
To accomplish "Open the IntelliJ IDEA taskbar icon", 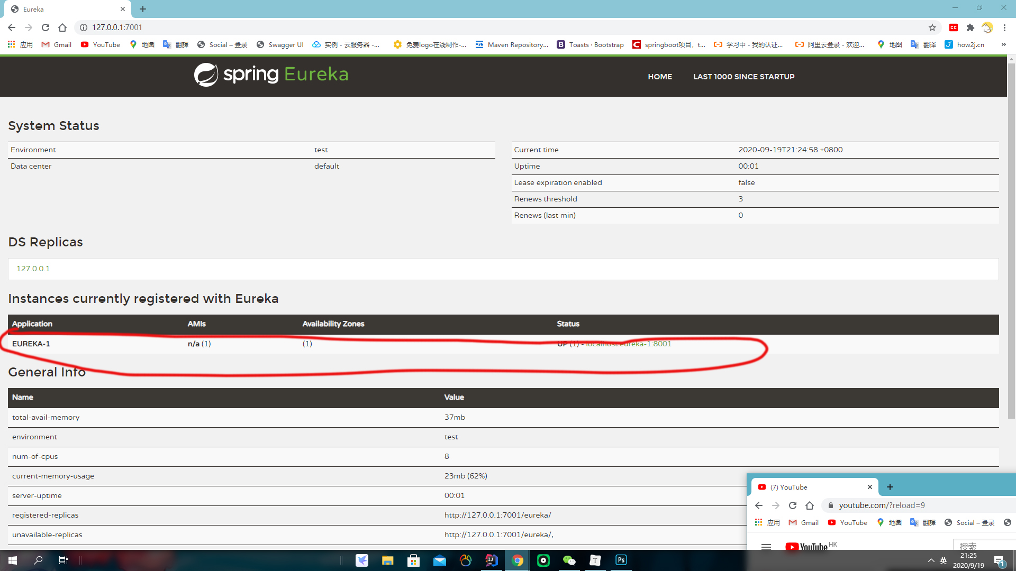I will tap(492, 560).
